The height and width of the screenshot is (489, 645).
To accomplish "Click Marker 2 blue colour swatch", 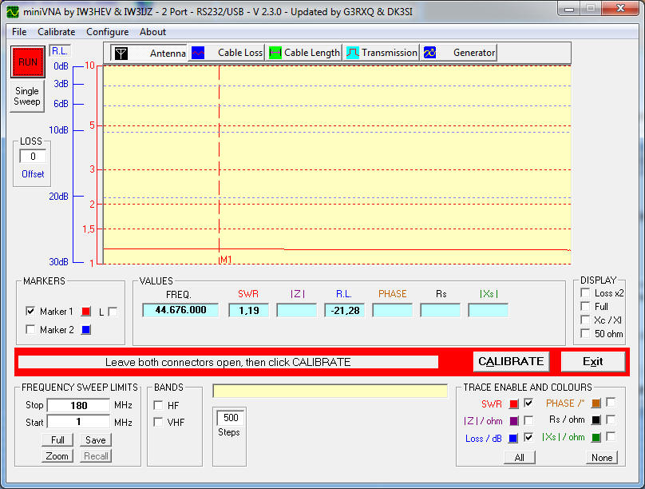I will pyautogui.click(x=86, y=330).
